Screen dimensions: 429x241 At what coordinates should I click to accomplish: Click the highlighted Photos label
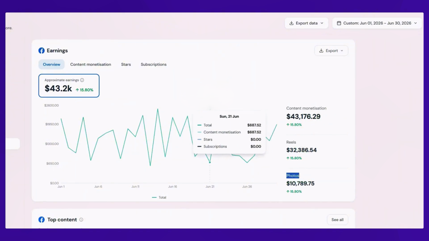coord(293,176)
